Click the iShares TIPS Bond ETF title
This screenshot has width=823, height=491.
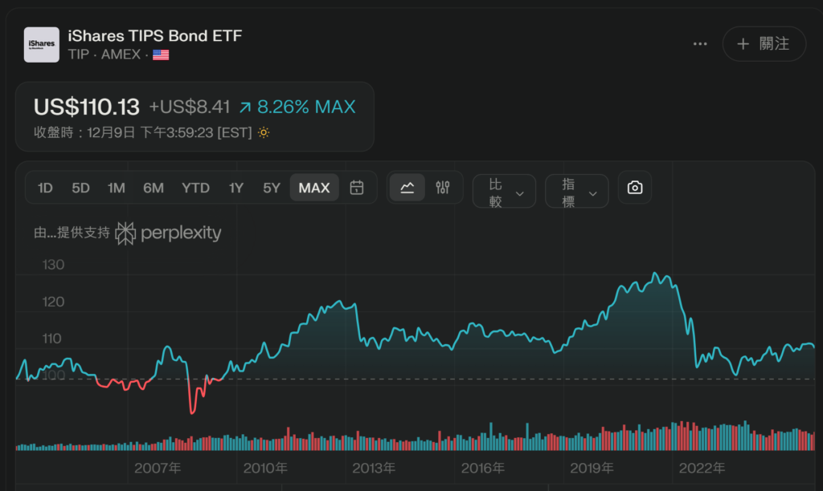pyautogui.click(x=155, y=35)
